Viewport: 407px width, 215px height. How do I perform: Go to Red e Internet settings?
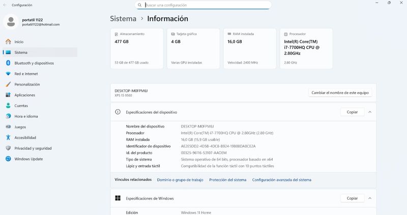[x=40, y=74]
